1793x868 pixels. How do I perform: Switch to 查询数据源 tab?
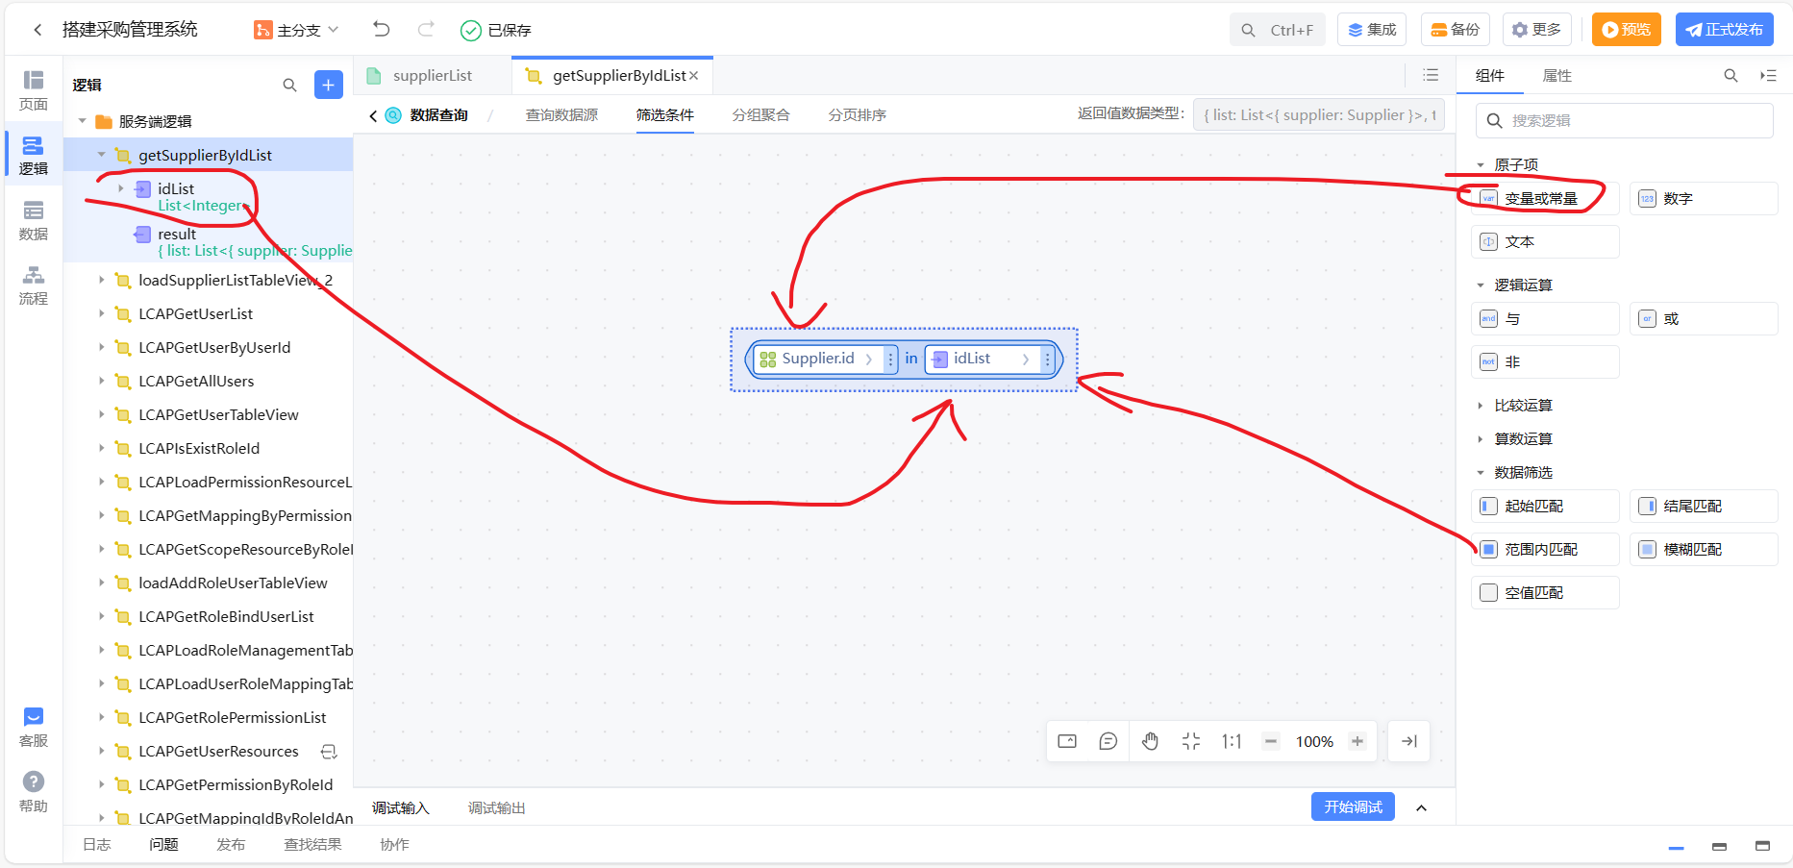point(561,114)
